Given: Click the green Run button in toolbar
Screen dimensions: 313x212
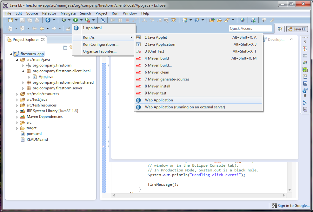Looking at the screenshot, I should click(76, 20).
